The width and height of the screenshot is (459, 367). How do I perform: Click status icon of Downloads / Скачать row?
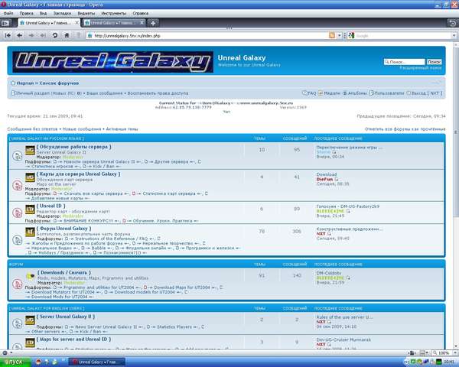click(18, 284)
